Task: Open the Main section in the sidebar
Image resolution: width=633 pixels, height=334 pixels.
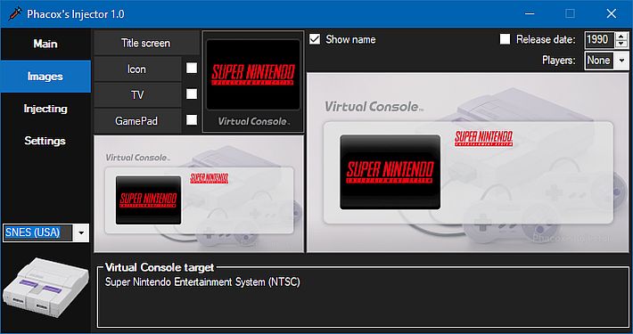Action: coord(45,44)
